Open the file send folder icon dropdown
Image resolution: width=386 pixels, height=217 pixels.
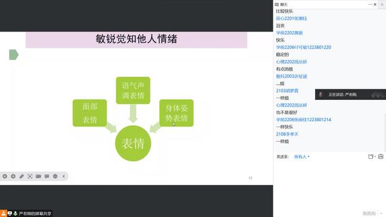tap(372, 156)
